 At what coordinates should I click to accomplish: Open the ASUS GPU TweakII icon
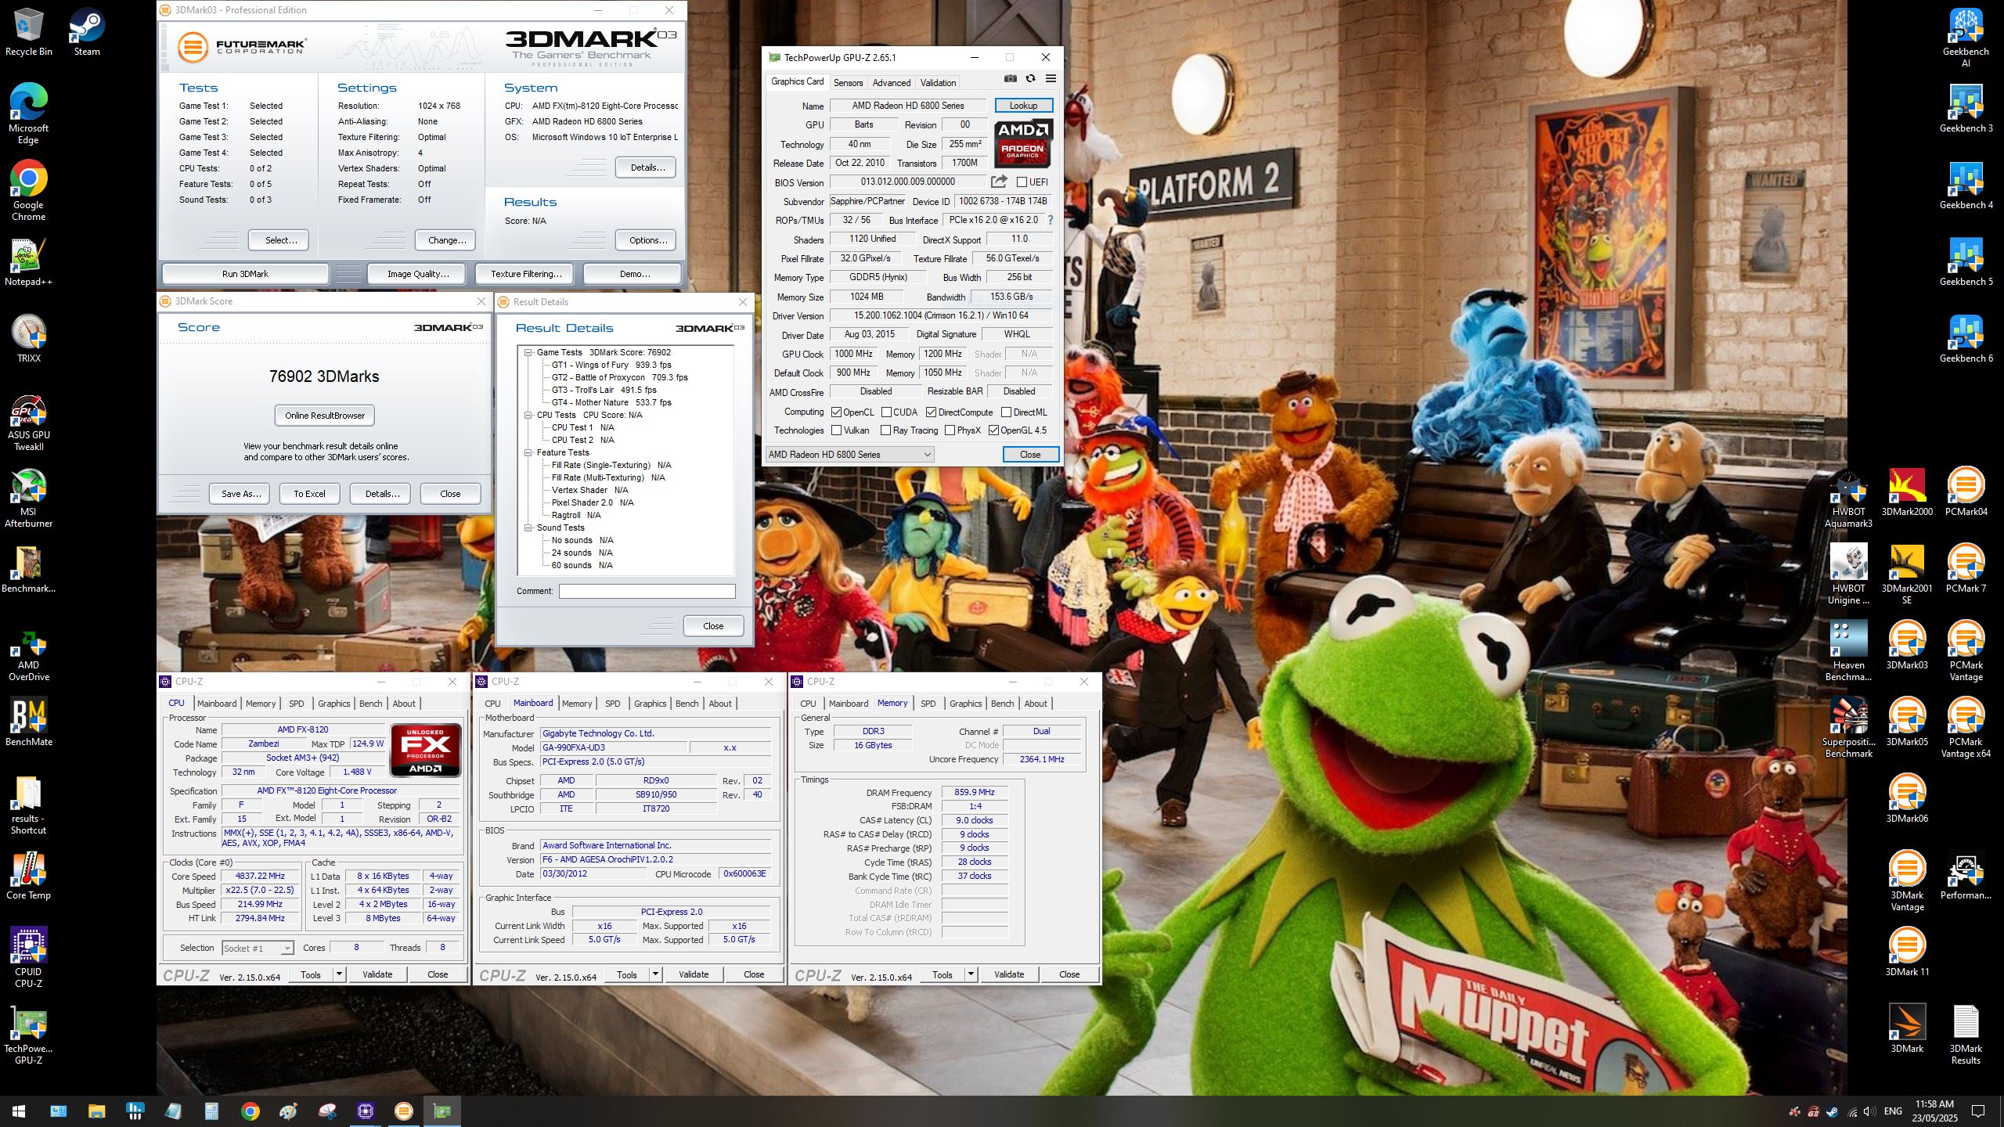point(29,421)
